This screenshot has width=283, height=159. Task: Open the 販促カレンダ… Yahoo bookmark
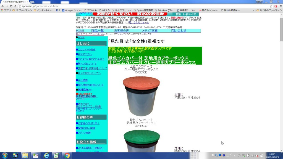[208, 10]
